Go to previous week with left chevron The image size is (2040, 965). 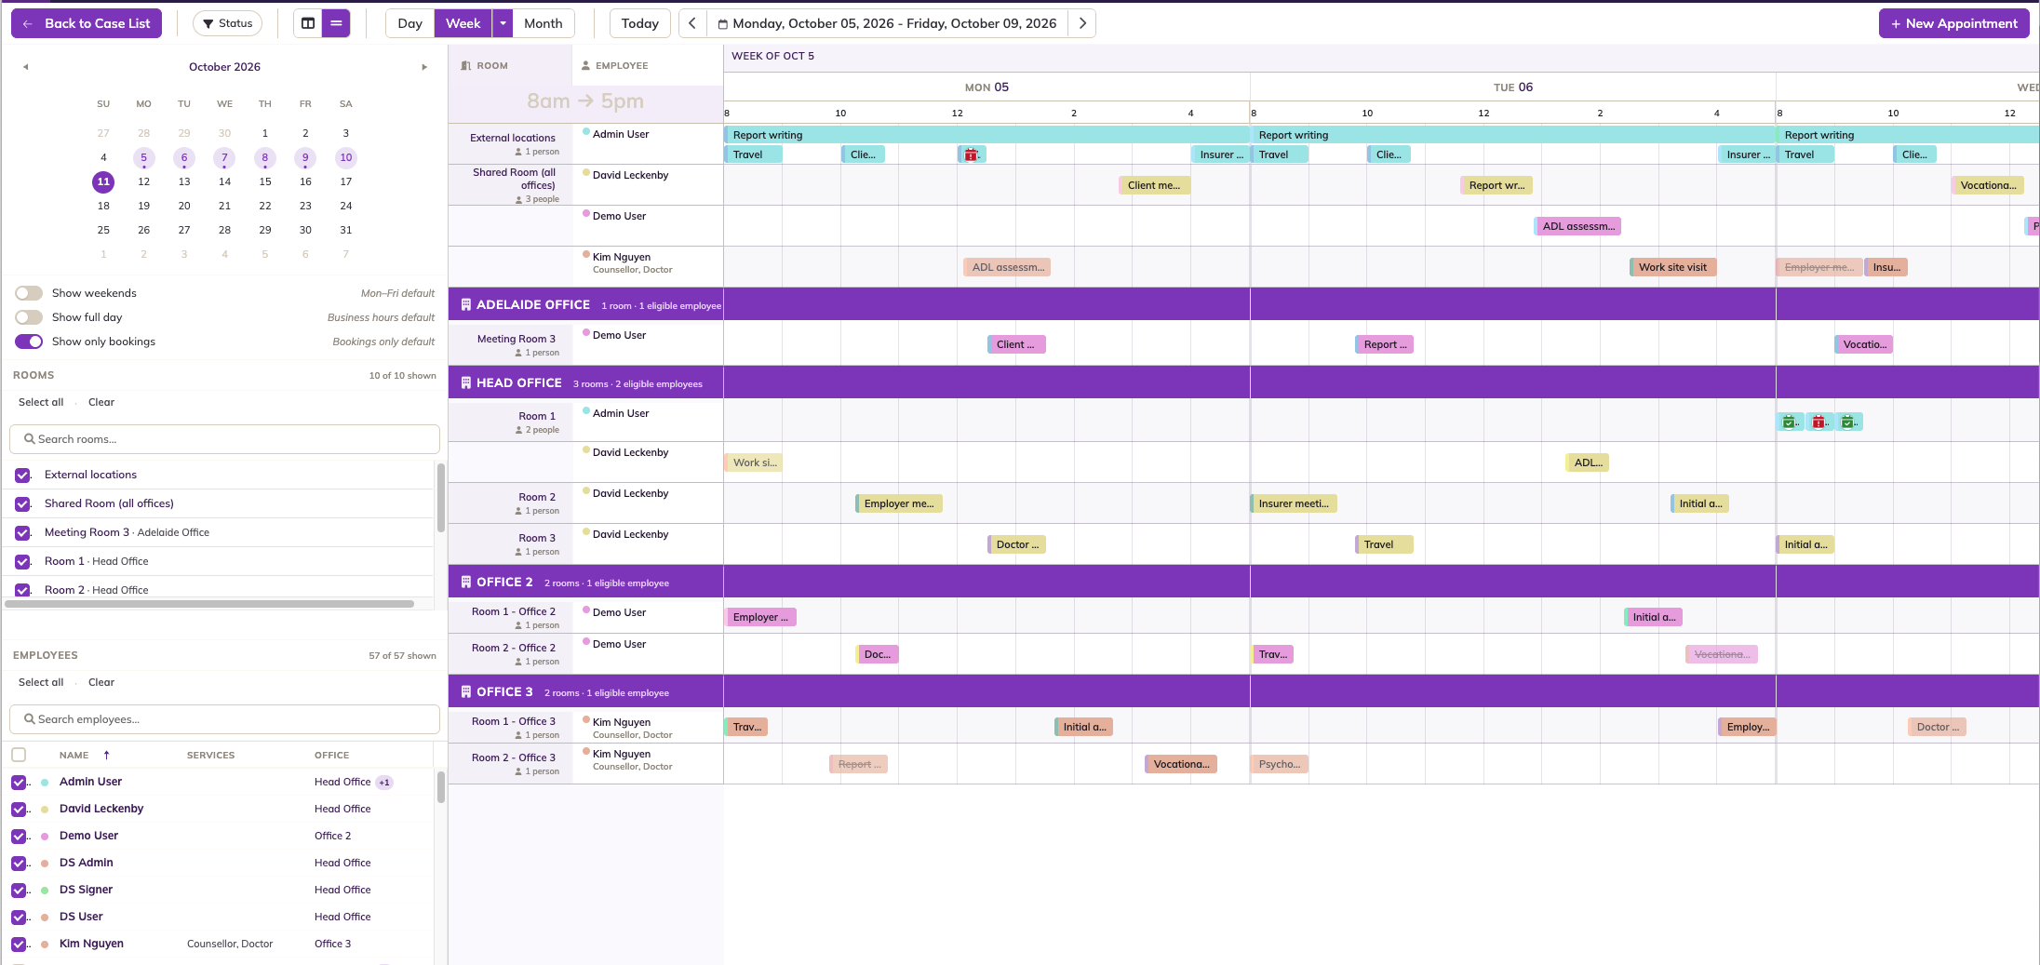pyautogui.click(x=692, y=23)
